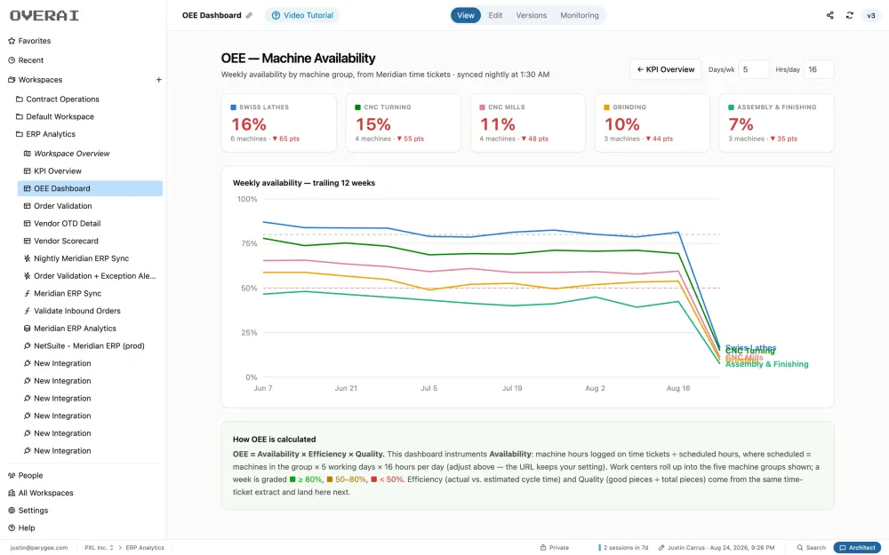Switch to the Edit tab
Image resolution: width=889 pixels, height=555 pixels.
(495, 15)
